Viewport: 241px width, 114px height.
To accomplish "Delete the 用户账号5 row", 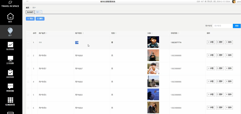I will click(x=229, y=95).
